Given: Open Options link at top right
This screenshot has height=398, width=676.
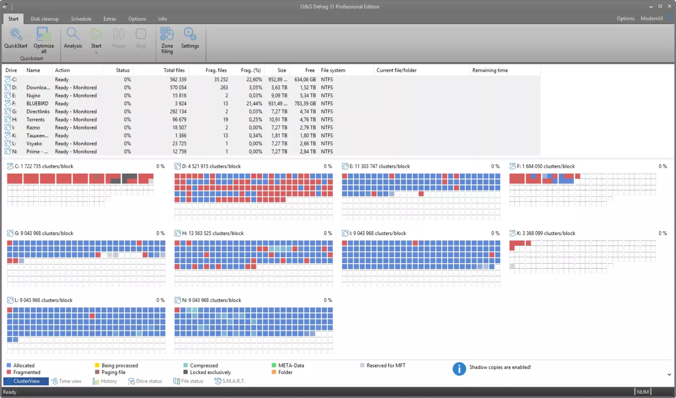Looking at the screenshot, I should 625,19.
